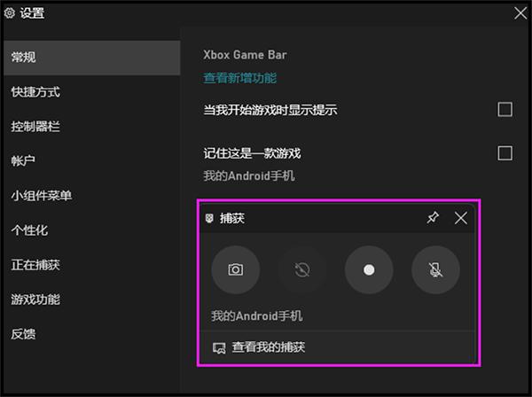This screenshot has height=397, width=532.
Task: Open the 反馈 feedback tab
Action: click(x=92, y=334)
